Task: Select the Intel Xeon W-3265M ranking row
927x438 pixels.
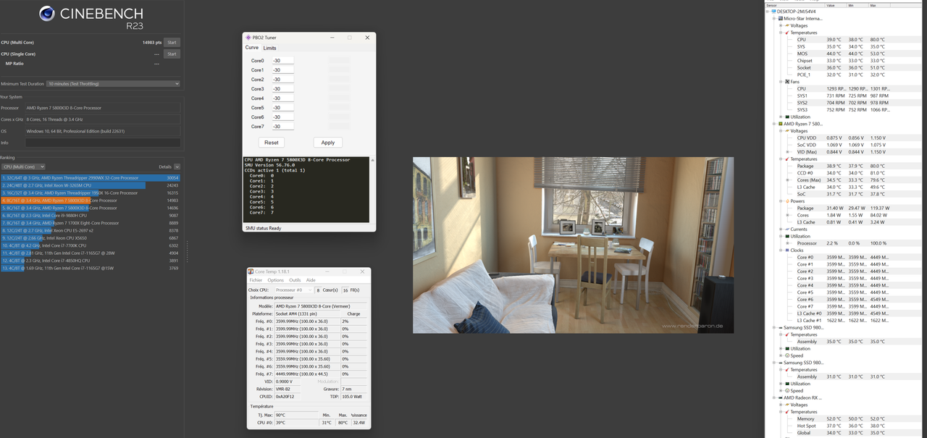Action: pos(91,185)
